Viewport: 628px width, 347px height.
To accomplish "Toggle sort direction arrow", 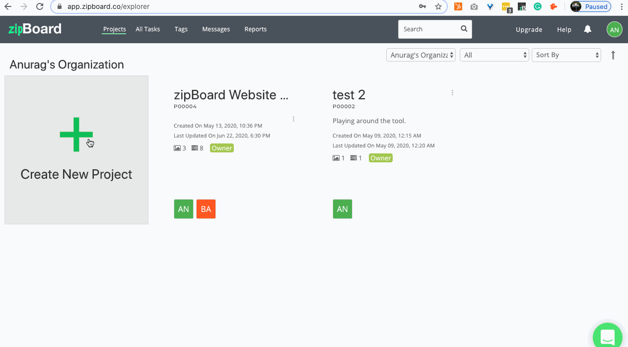I will click(x=613, y=55).
